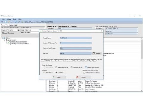Click the Cimetrics, Inc. vendor field
The image size is (143, 107).
coord(122,34)
